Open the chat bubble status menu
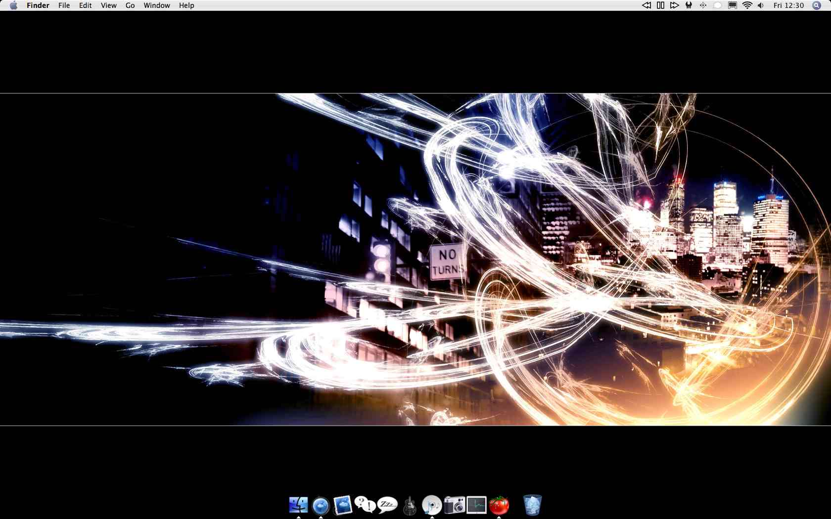Screen dimensions: 831x519 click(718, 5)
